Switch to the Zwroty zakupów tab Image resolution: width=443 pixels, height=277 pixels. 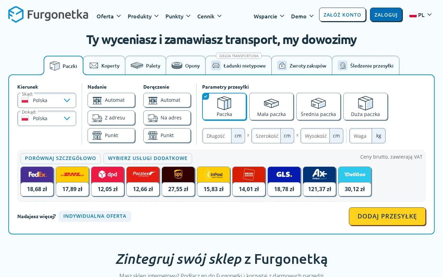(x=302, y=65)
